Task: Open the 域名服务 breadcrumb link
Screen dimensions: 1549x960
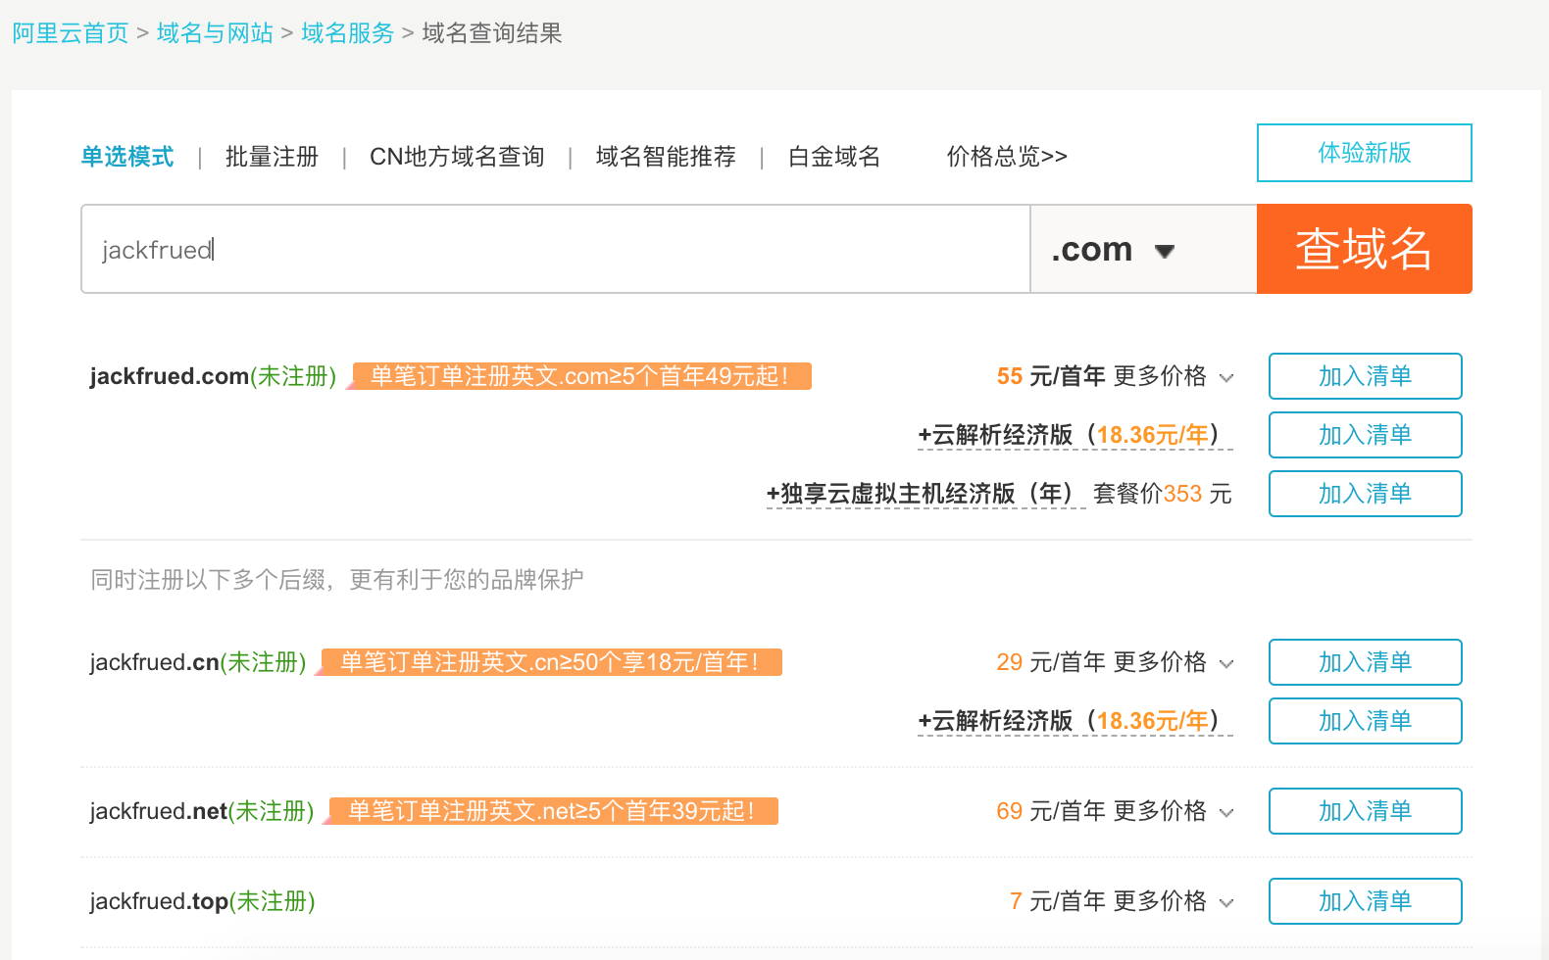Action: 347,33
